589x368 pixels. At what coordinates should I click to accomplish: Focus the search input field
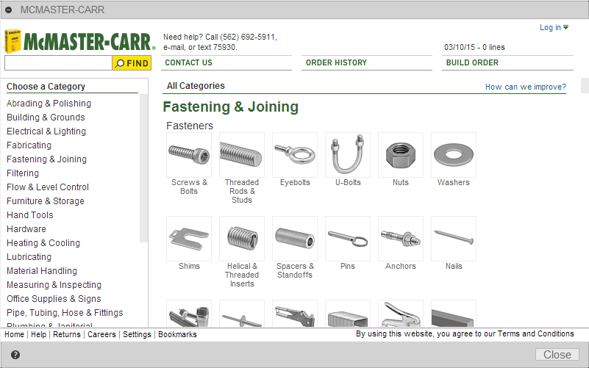coord(58,63)
